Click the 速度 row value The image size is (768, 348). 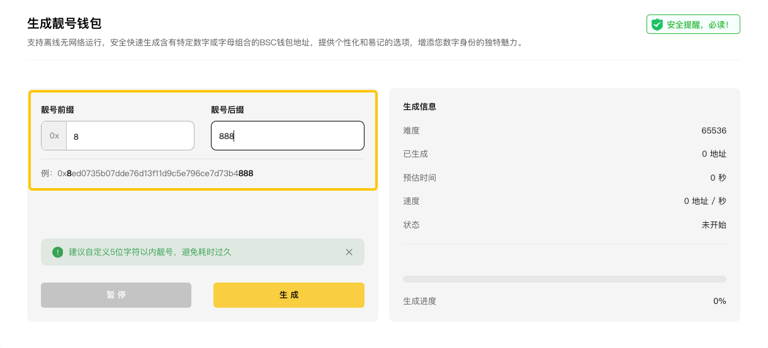pos(705,201)
